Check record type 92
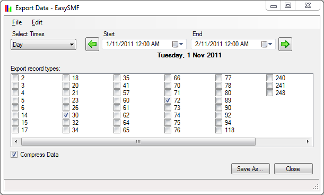This screenshot has height=195, width=324. [218, 115]
